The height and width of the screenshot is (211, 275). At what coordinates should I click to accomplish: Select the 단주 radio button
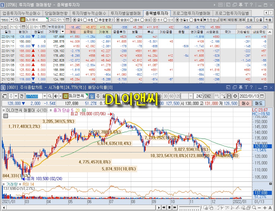click(165, 20)
